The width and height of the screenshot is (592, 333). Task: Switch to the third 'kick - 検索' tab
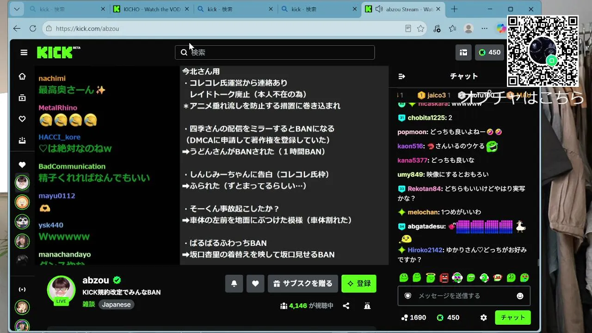[235, 9]
